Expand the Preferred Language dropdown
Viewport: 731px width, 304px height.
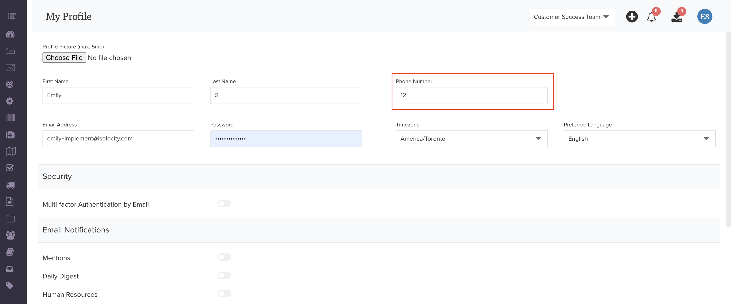click(639, 139)
